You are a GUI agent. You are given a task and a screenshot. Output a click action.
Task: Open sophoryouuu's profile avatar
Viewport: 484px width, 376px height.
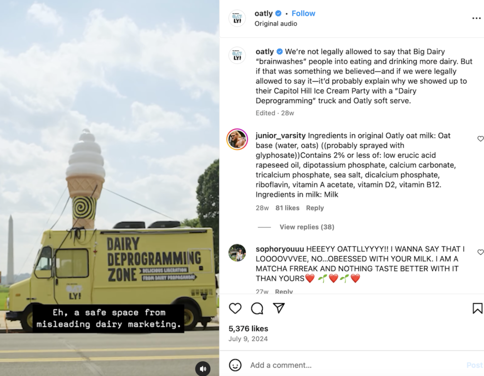237,253
